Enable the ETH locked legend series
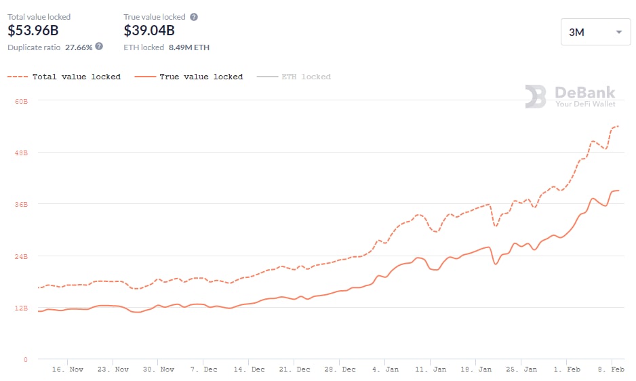The image size is (636, 381). (294, 77)
